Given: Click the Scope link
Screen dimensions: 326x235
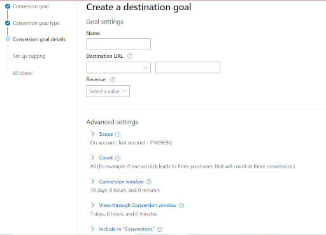Looking at the screenshot, I should pyautogui.click(x=106, y=134).
